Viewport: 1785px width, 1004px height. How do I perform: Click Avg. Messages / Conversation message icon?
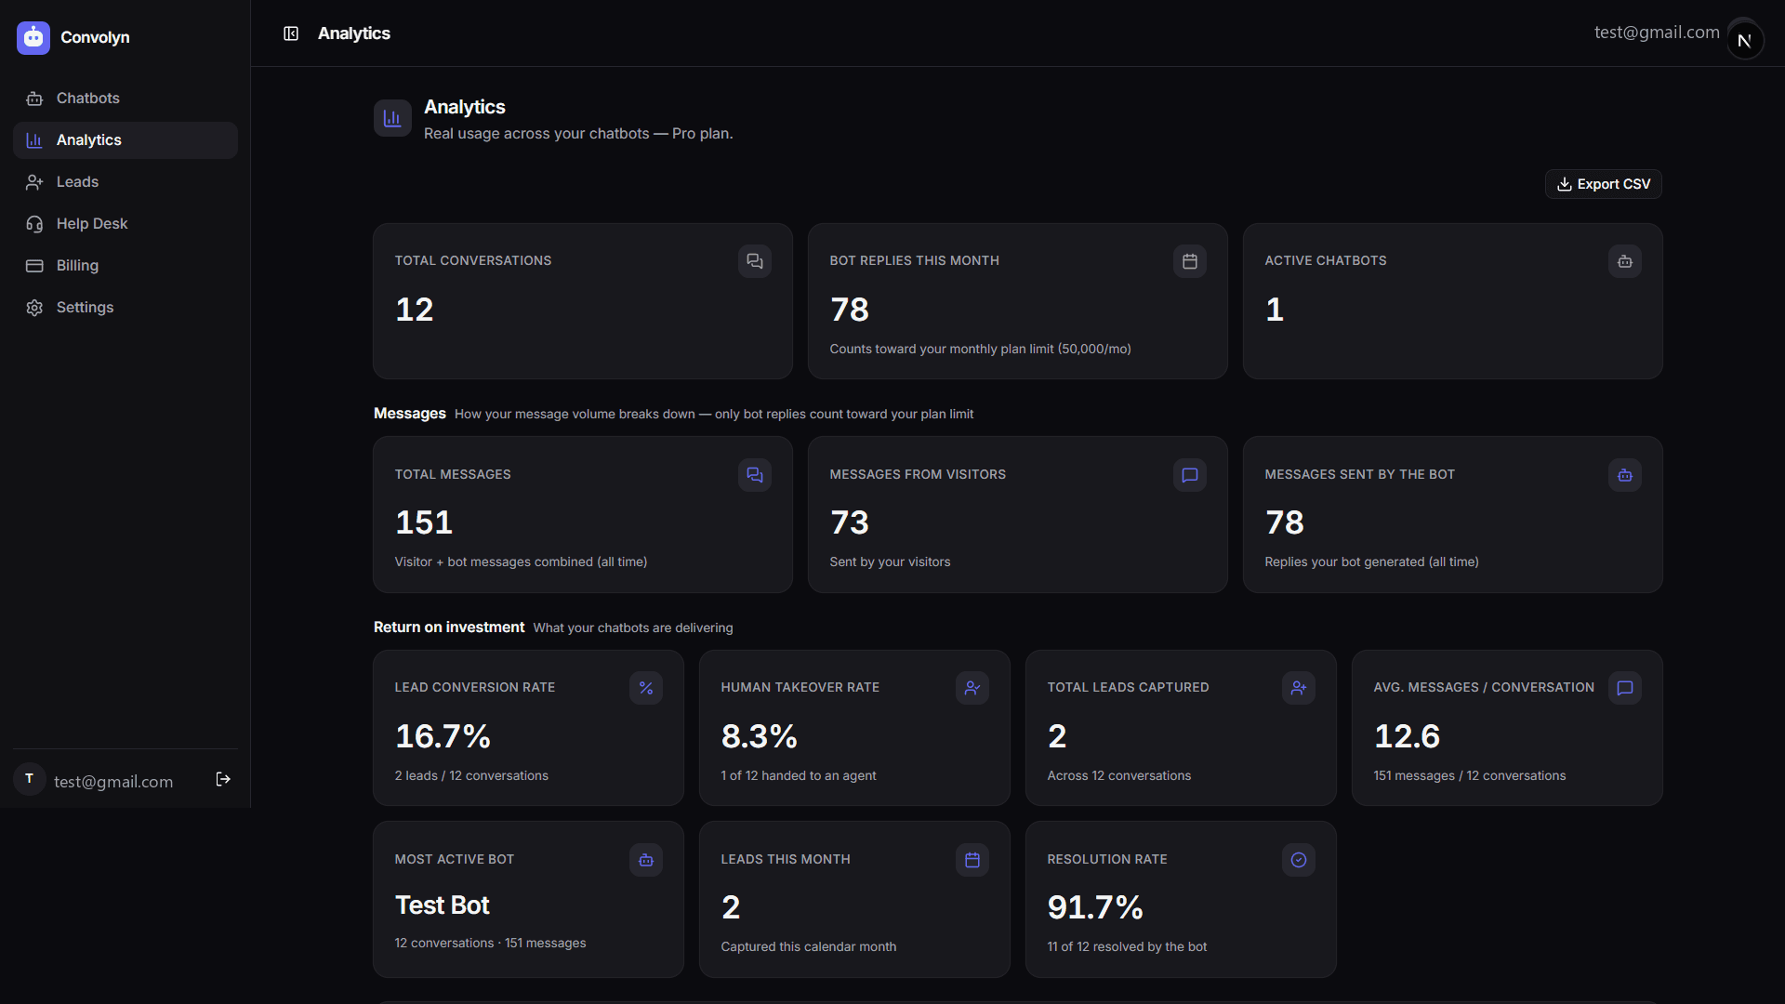pyautogui.click(x=1625, y=688)
